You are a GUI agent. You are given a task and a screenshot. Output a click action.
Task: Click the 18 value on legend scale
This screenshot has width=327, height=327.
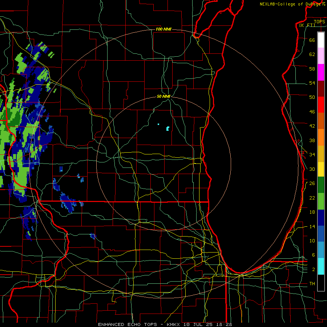tap(312, 212)
